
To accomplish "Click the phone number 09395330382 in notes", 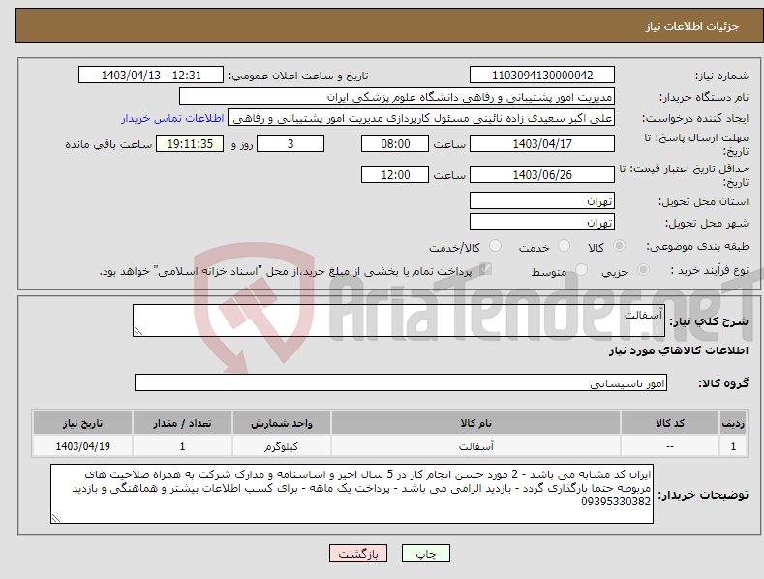I will (x=616, y=502).
